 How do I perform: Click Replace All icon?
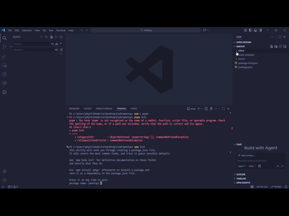click(61, 49)
